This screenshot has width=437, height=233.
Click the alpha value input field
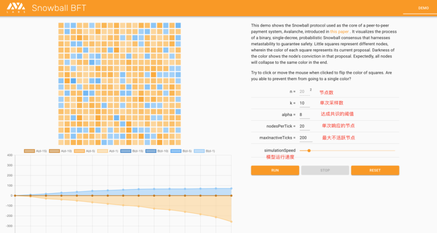(304, 114)
